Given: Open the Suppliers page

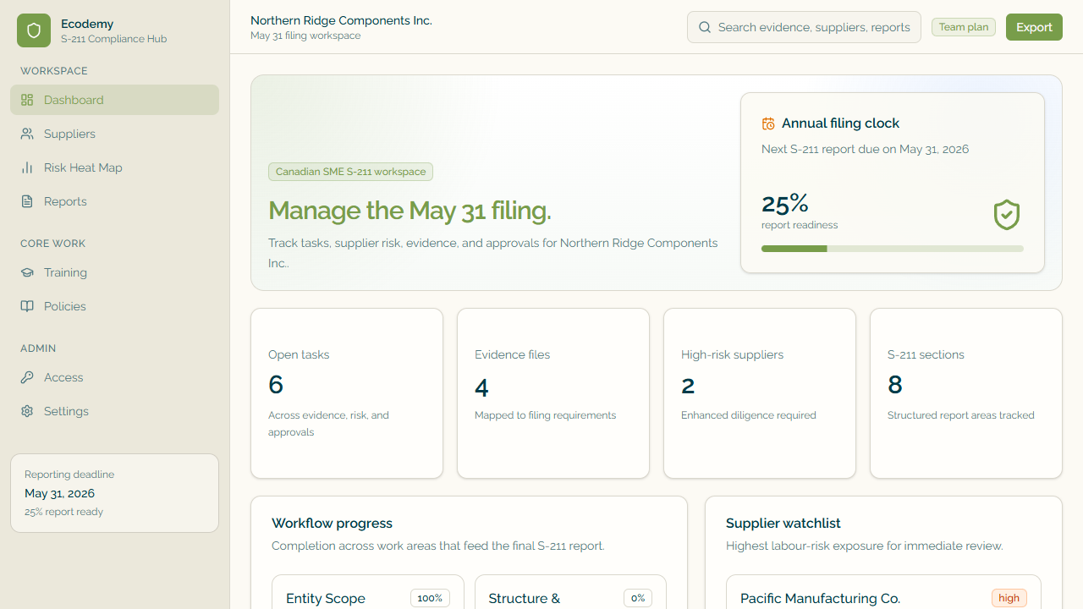Looking at the screenshot, I should (114, 134).
